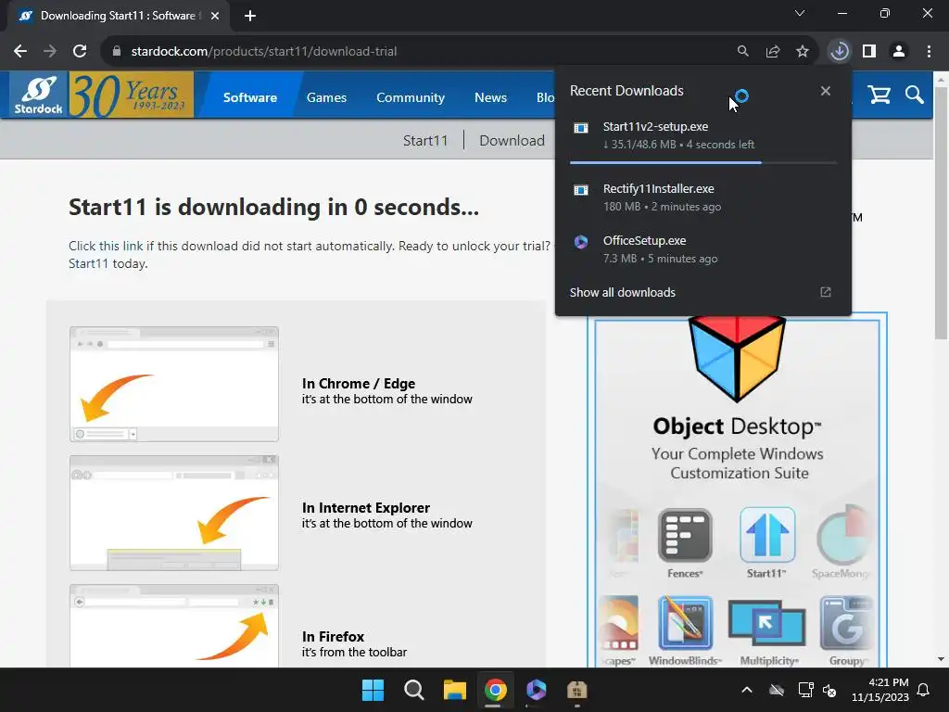This screenshot has width=949, height=712.
Task: Open the Windows Start menu
Action: point(373,690)
